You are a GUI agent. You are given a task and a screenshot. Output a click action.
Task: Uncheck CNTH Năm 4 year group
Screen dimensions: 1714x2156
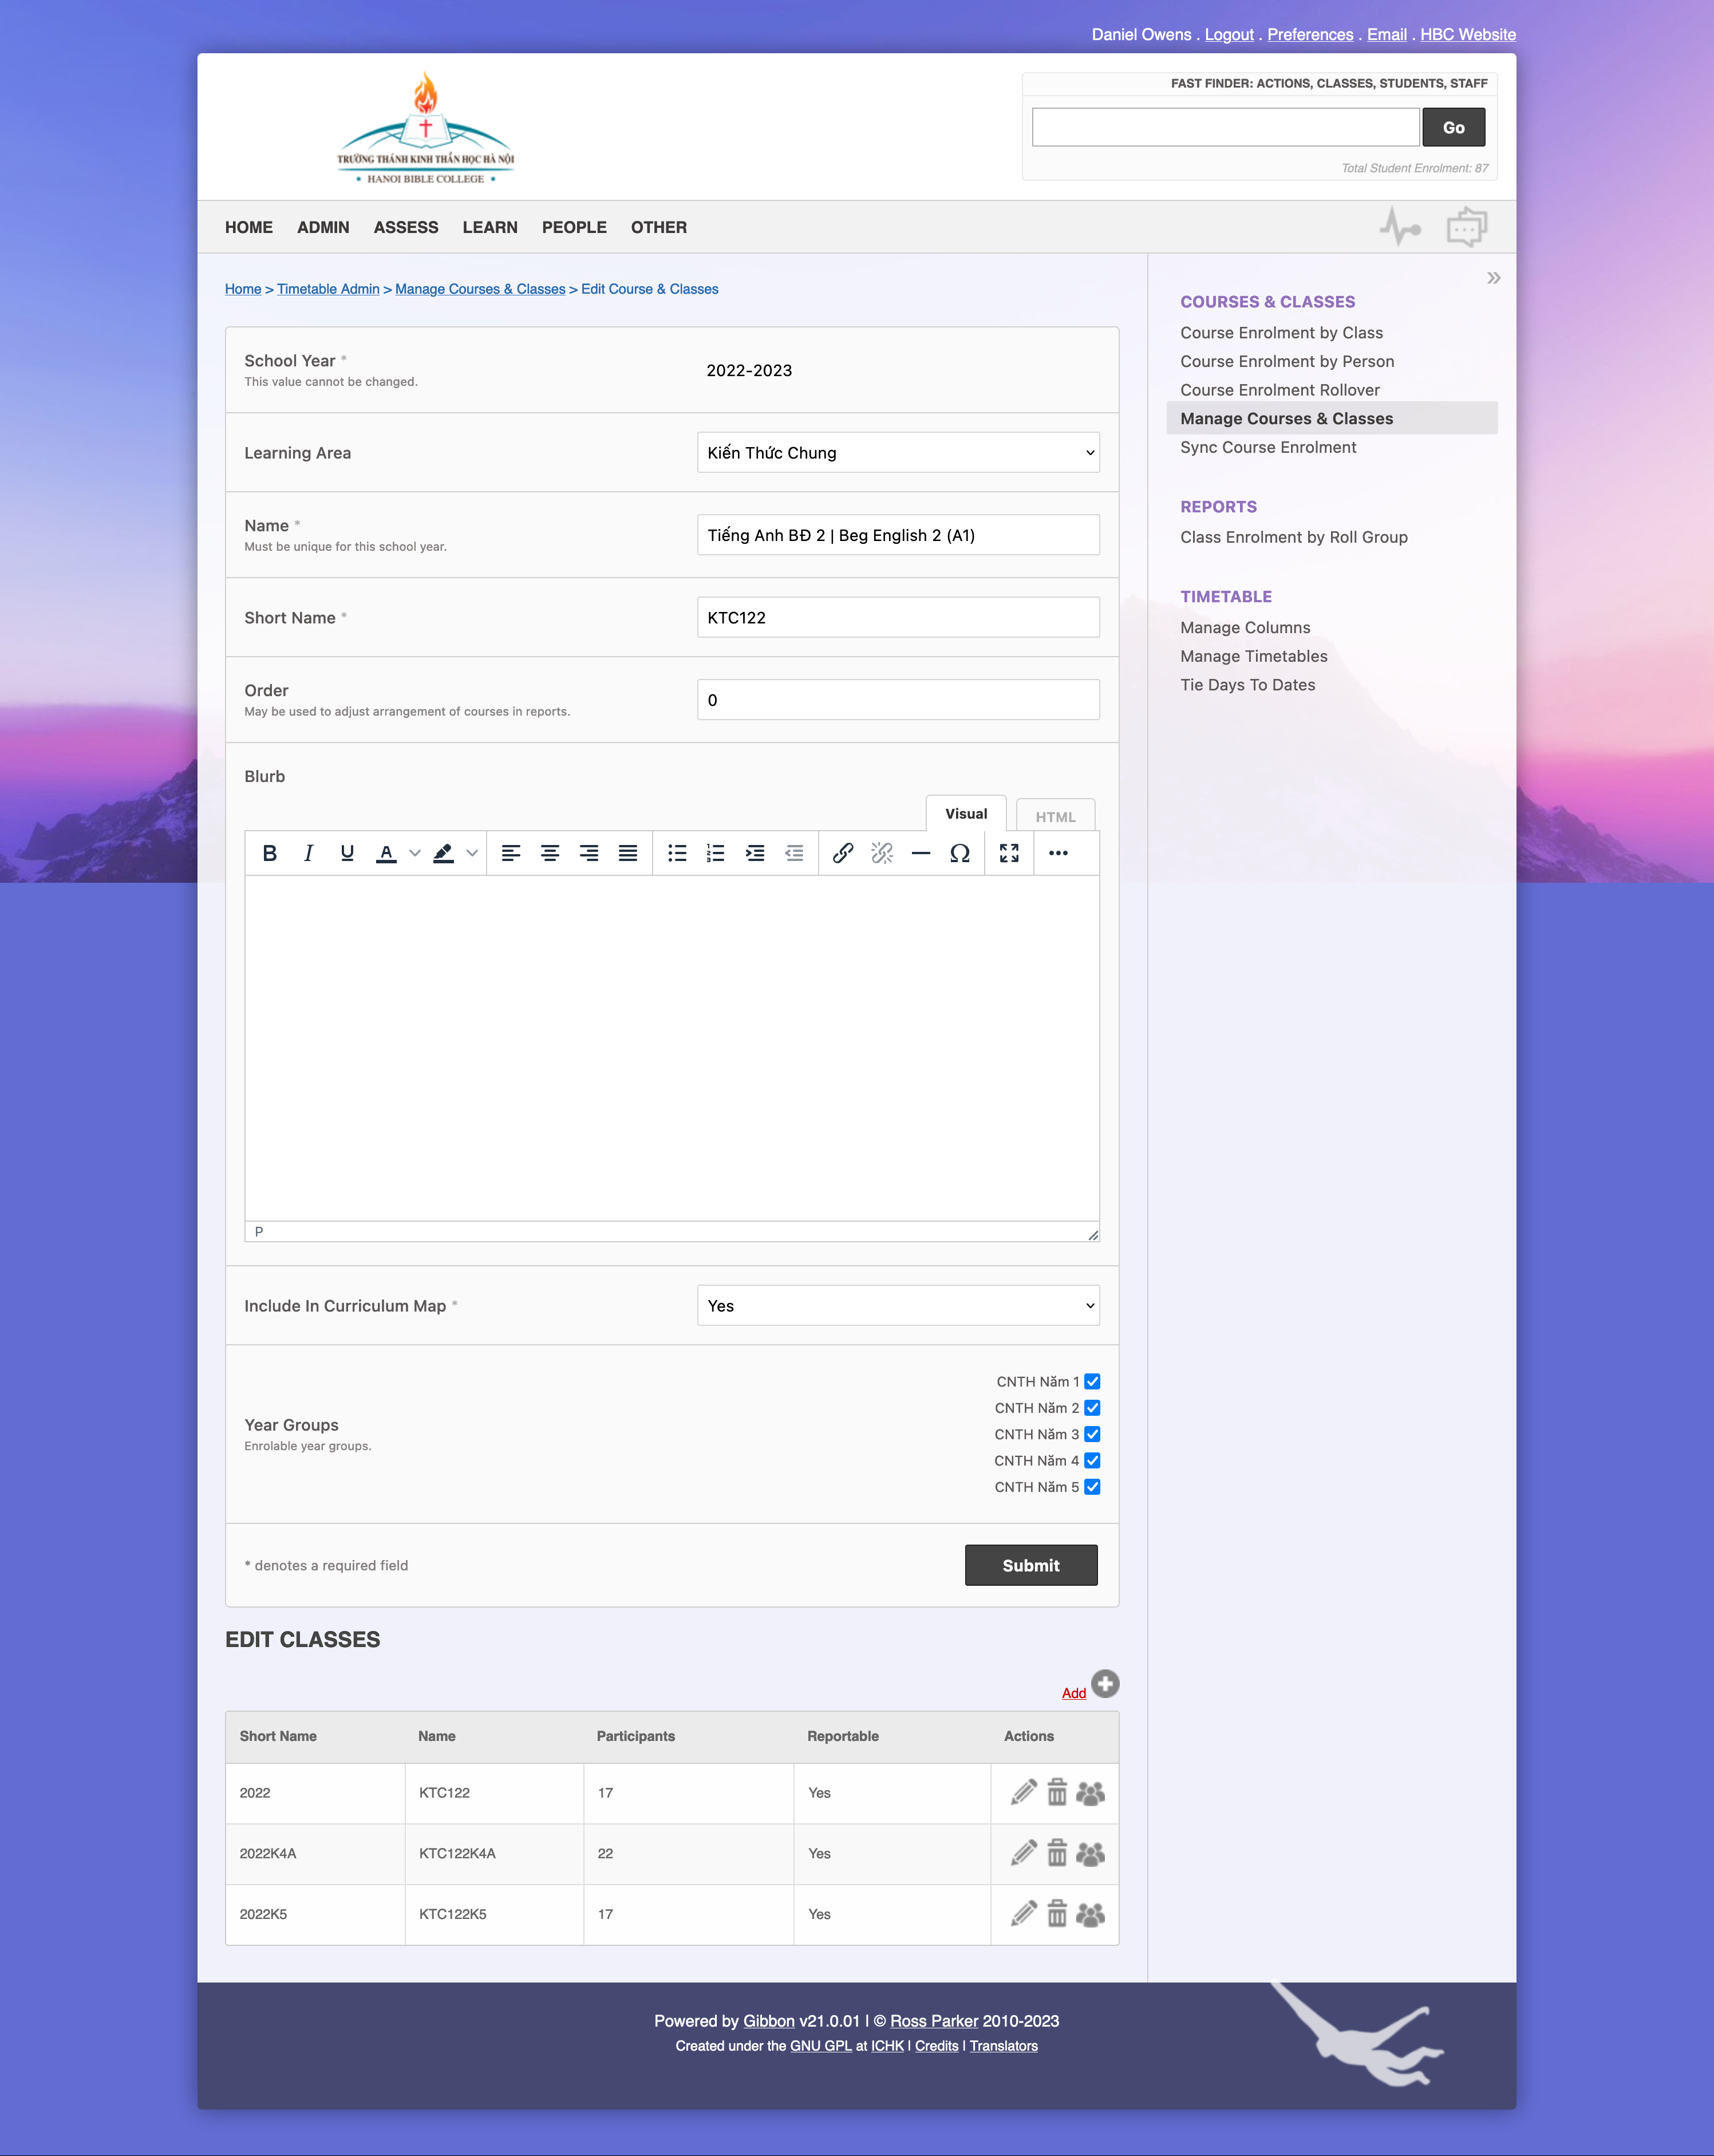coord(1092,1461)
